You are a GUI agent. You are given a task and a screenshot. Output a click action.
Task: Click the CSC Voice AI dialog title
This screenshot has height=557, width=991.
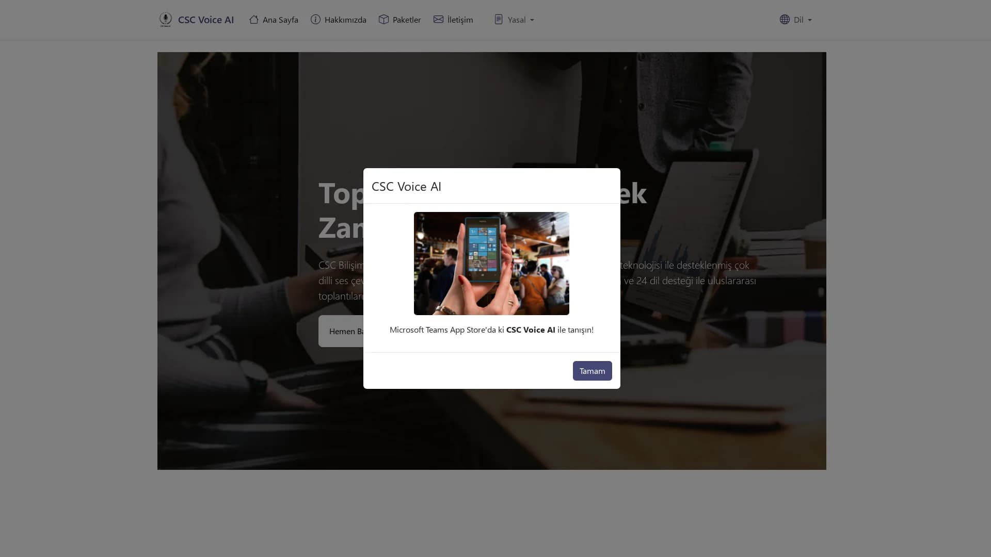[406, 186]
